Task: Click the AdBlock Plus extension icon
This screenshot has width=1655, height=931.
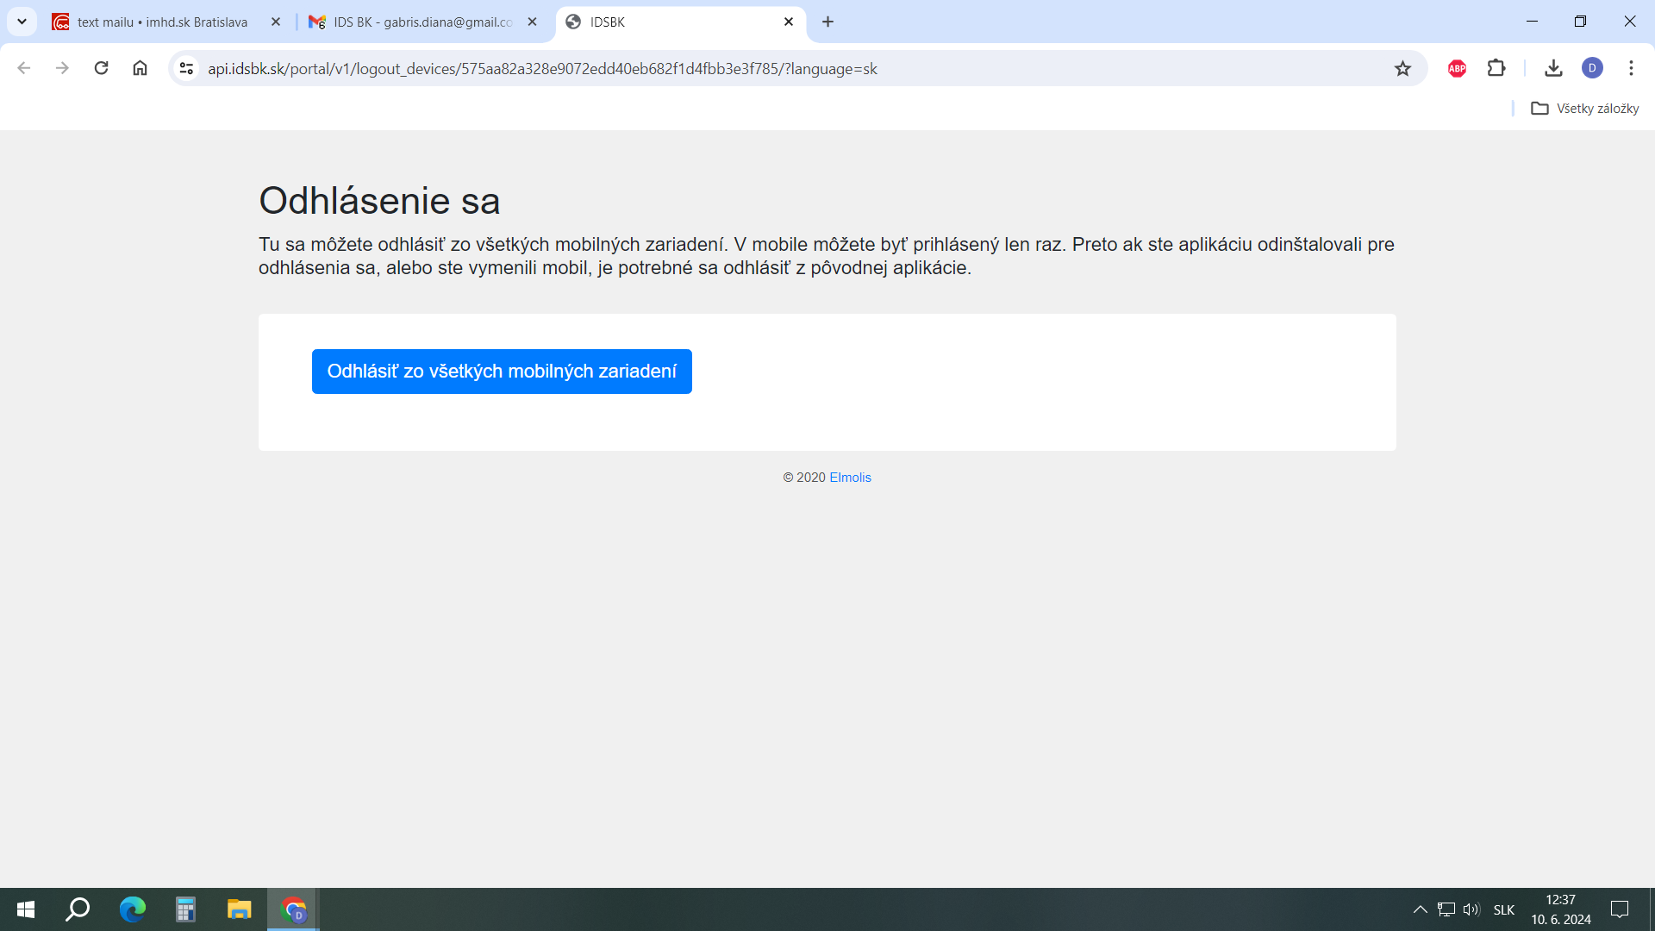Action: click(x=1457, y=68)
